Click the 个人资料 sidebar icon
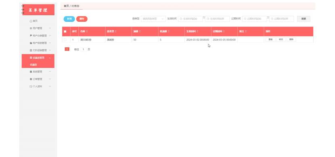 31,87
